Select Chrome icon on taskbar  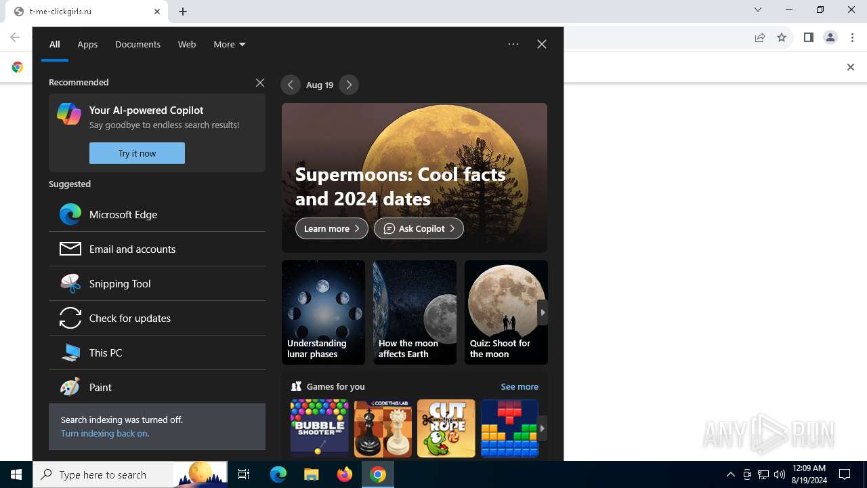(x=378, y=474)
